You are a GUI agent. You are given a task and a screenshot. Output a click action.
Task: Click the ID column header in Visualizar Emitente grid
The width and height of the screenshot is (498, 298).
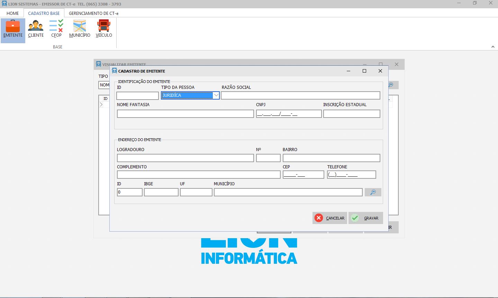coord(106,99)
